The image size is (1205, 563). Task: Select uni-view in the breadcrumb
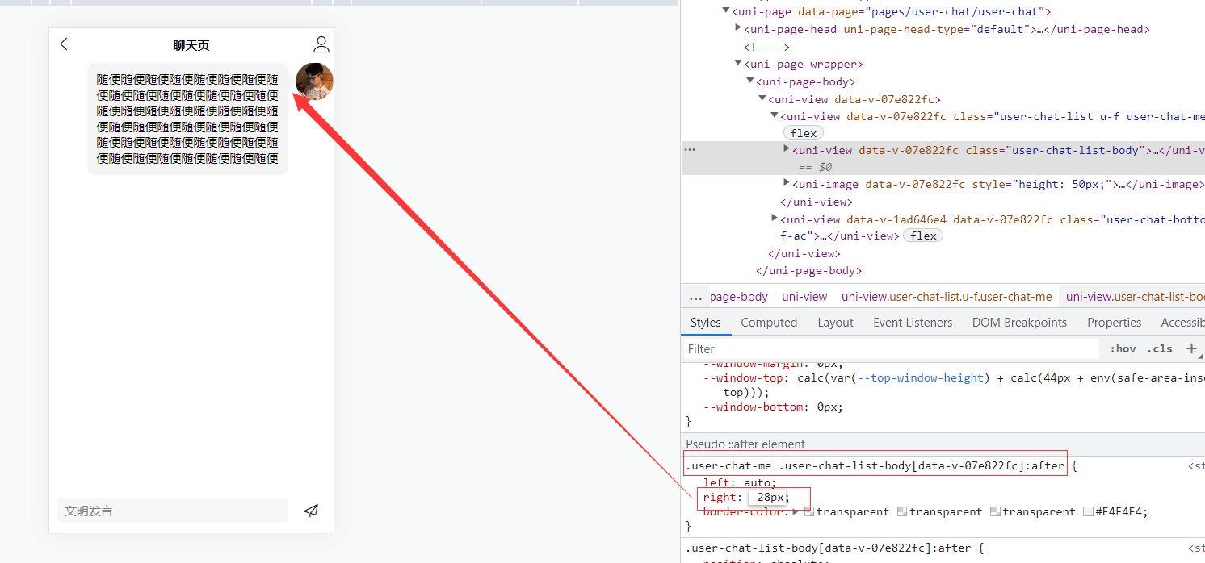tap(804, 297)
